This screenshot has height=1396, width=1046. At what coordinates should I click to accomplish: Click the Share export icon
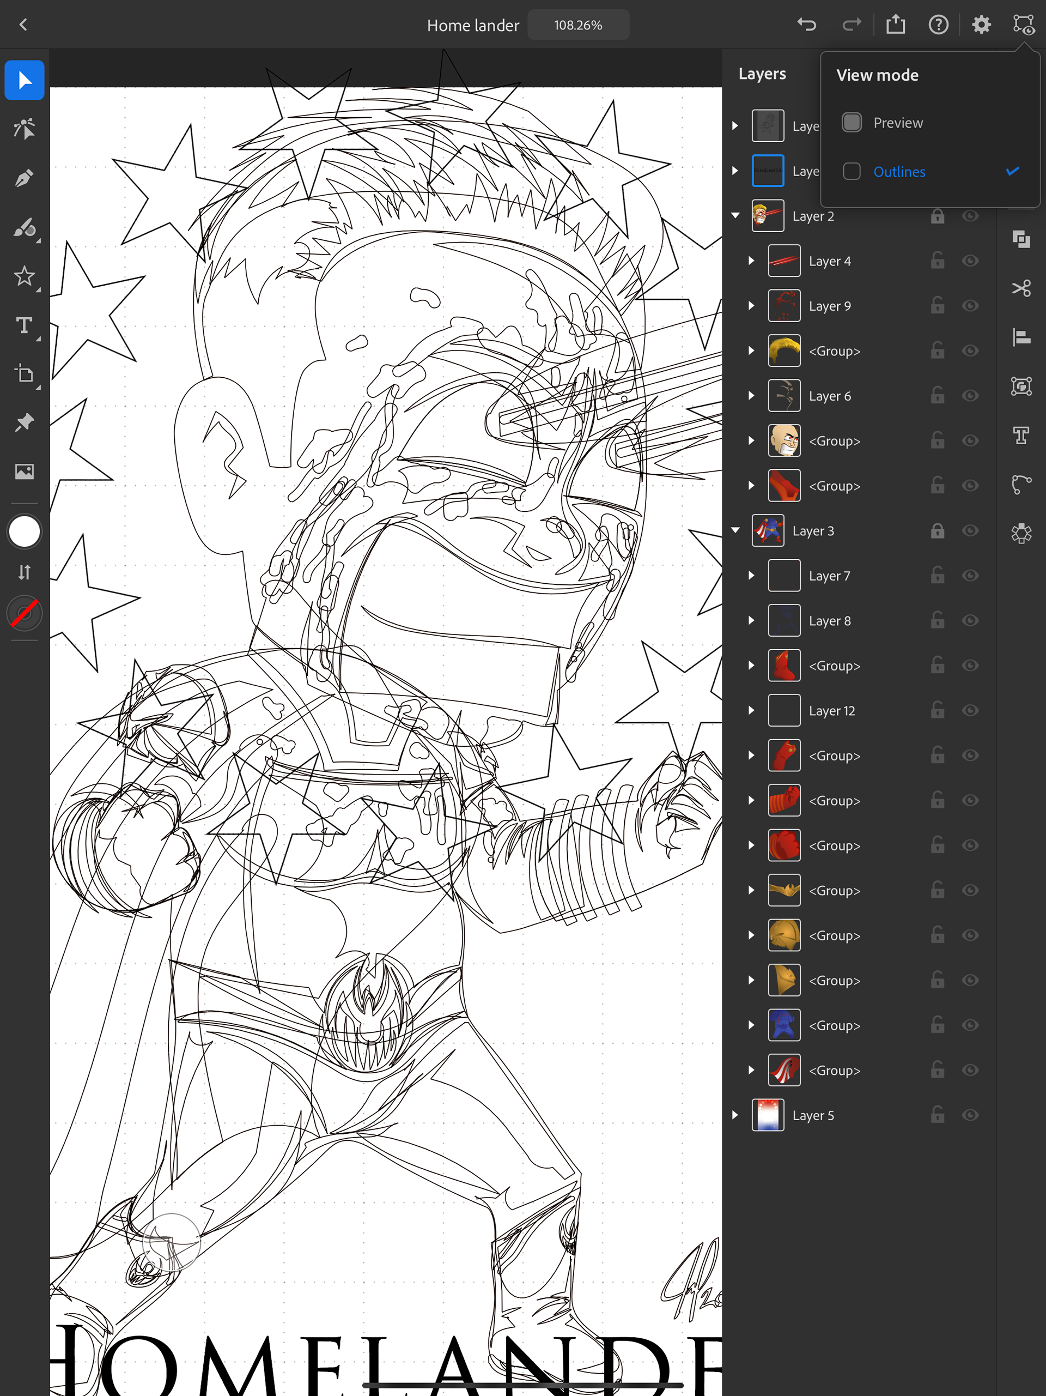tap(895, 25)
